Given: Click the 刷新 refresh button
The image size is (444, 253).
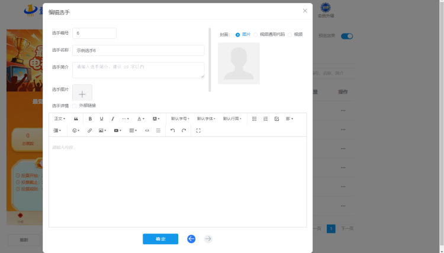Looking at the screenshot, I should pos(24,240).
